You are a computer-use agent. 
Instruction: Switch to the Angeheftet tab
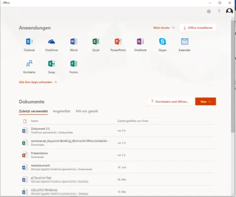click(x=62, y=111)
